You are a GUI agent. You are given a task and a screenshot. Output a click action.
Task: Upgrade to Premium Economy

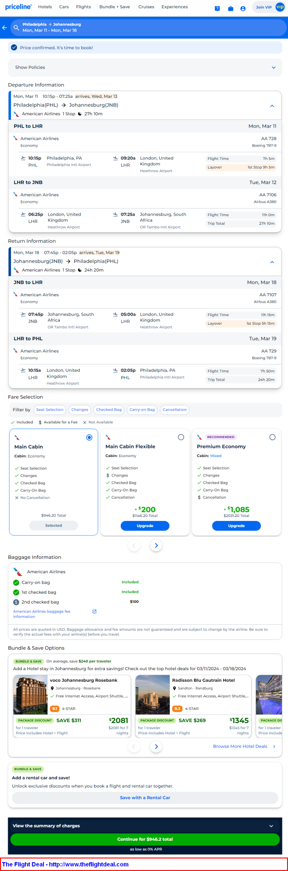236,526
